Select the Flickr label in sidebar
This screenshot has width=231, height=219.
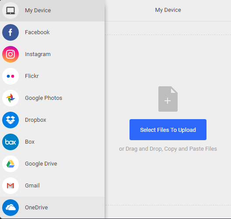coord(32,76)
